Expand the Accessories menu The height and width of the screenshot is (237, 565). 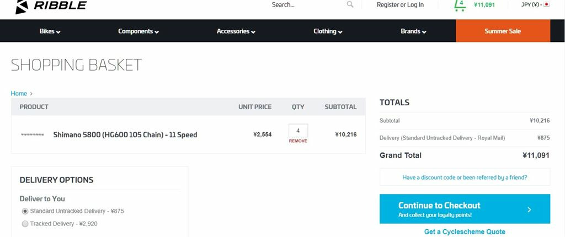coord(236,31)
